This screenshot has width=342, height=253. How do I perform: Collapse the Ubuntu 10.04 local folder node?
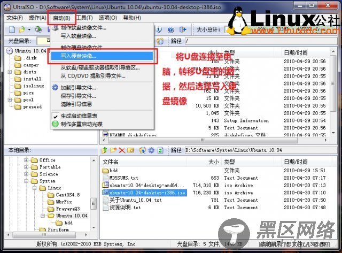(43, 216)
